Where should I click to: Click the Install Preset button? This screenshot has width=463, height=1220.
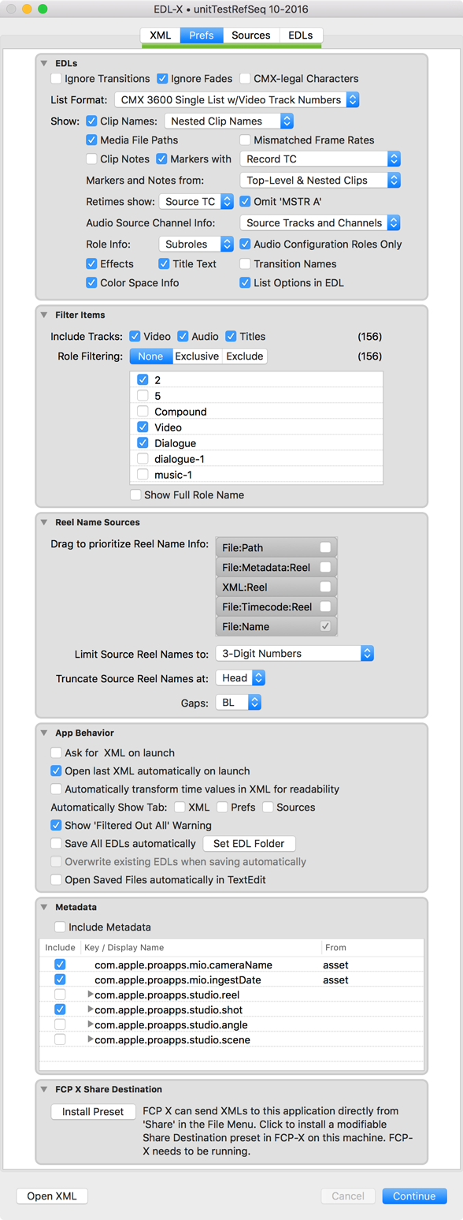coord(93,1112)
